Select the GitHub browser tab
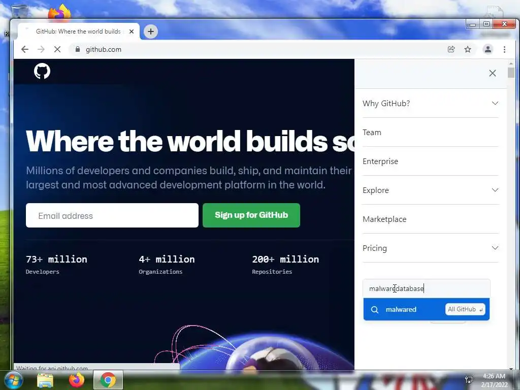Image resolution: width=520 pixels, height=390 pixels. coord(79,31)
